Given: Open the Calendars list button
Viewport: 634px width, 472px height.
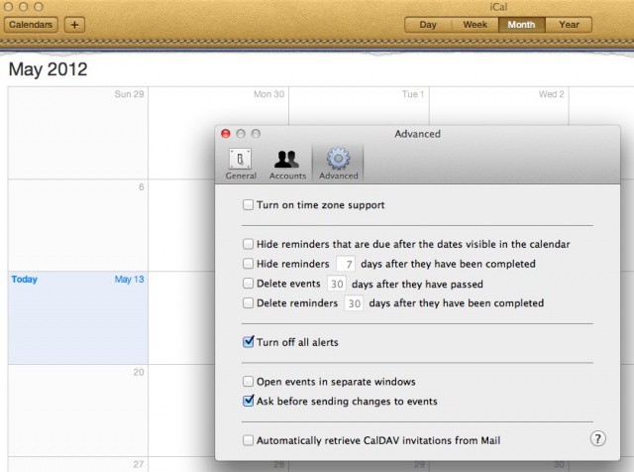Looking at the screenshot, I should tap(32, 25).
